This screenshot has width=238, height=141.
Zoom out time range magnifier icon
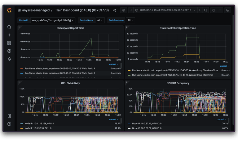[205, 10]
